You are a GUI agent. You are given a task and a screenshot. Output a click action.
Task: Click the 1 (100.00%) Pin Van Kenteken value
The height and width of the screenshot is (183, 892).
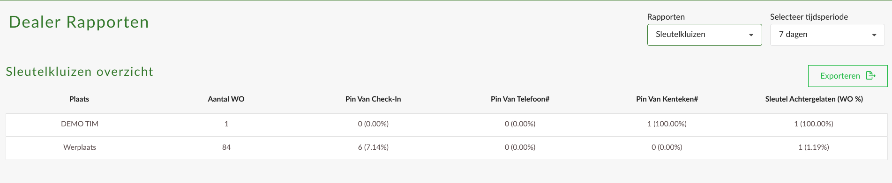(x=667, y=124)
